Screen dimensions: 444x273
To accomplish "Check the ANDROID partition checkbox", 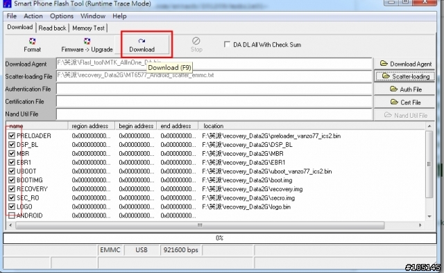I will [x=12, y=215].
